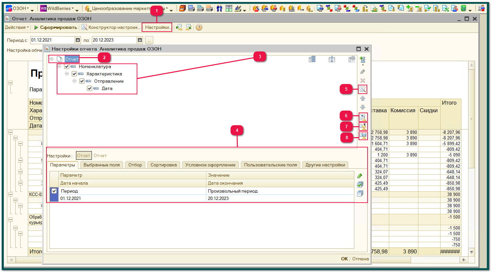The width and height of the screenshot is (492, 273).
Task: Switch to the Сортировка tab
Action: [x=164, y=165]
